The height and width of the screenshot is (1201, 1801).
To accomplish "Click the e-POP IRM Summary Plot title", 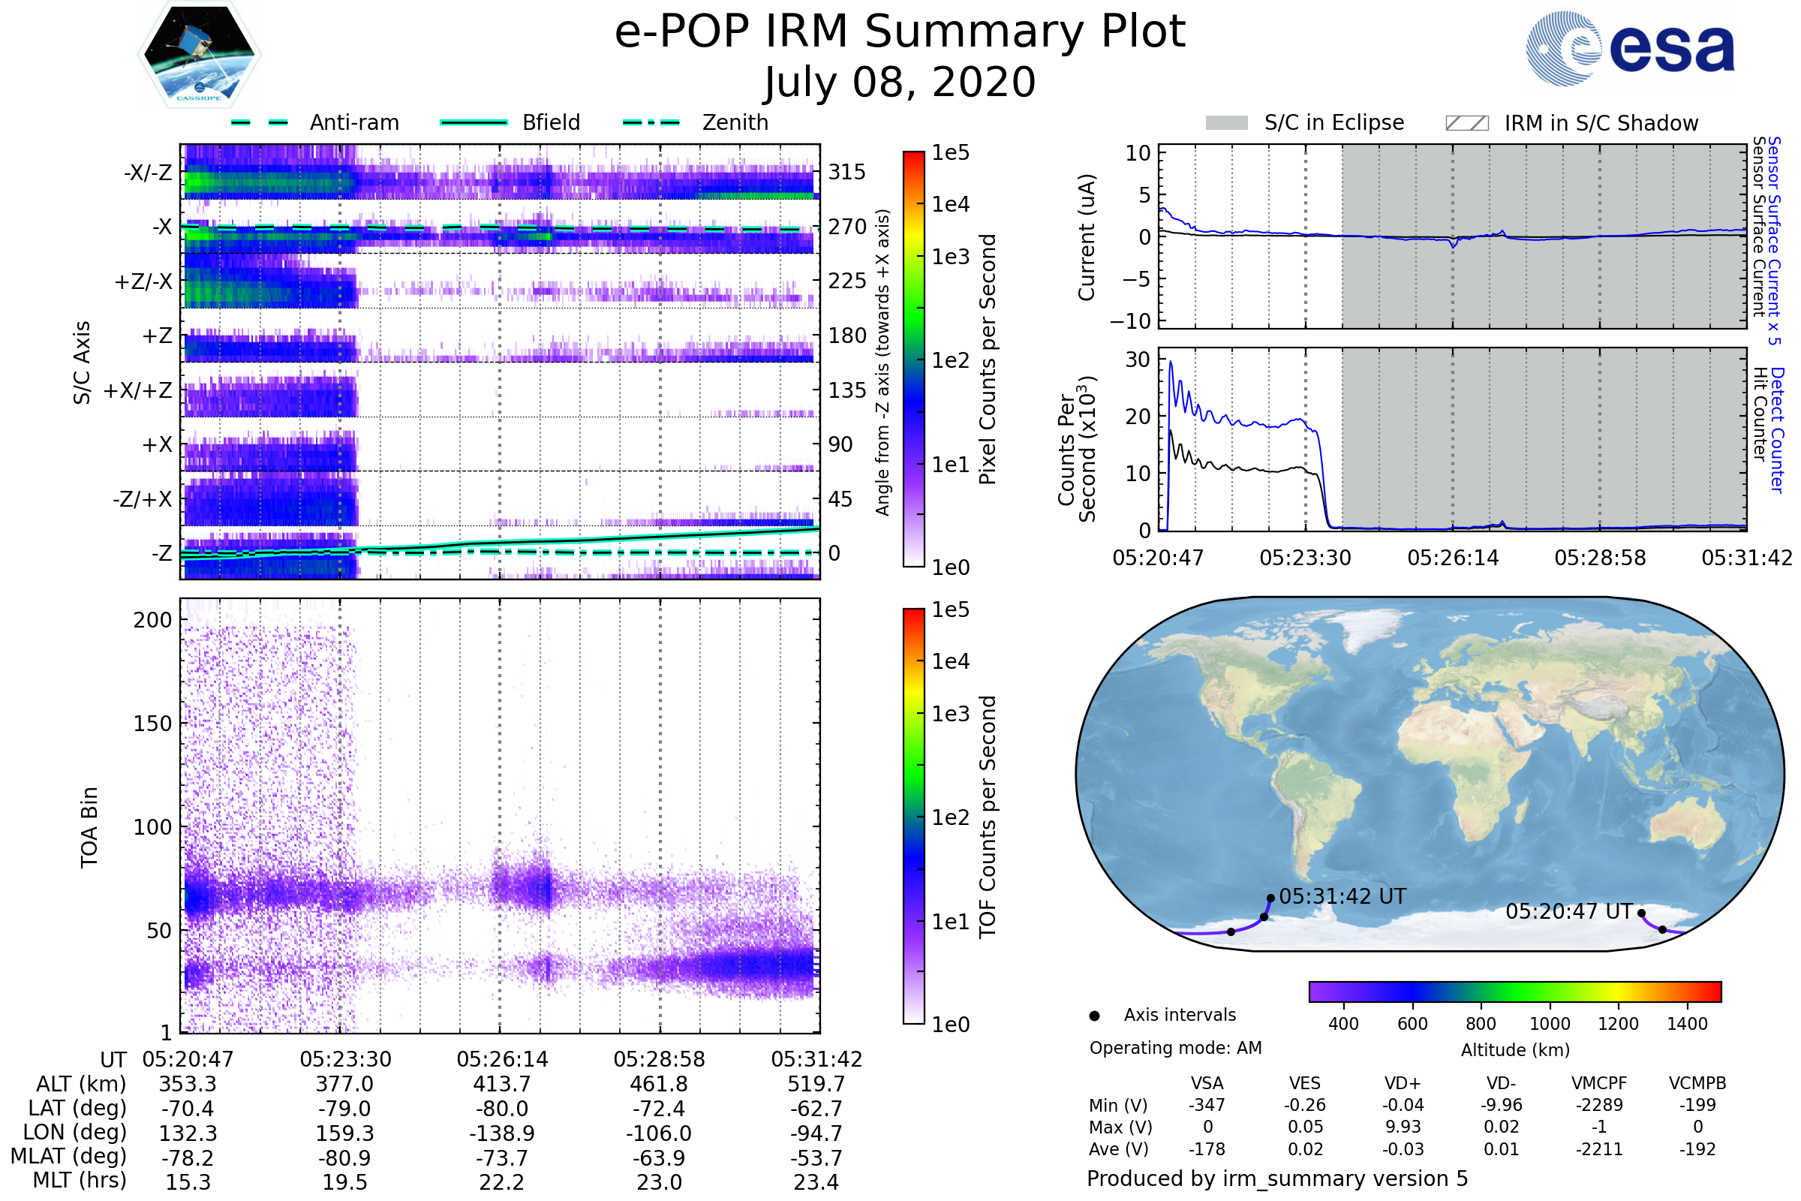I will coord(900,32).
